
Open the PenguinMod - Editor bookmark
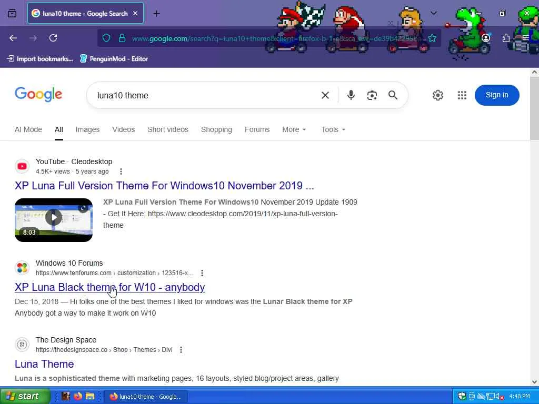[x=114, y=59]
